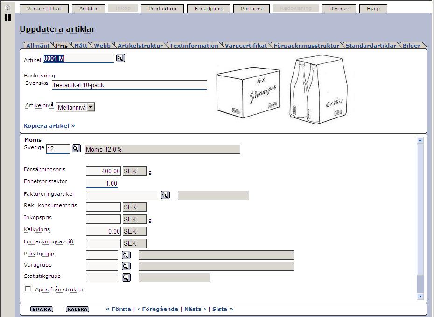Click the Varugrupp label
434x317 pixels.
click(38, 265)
